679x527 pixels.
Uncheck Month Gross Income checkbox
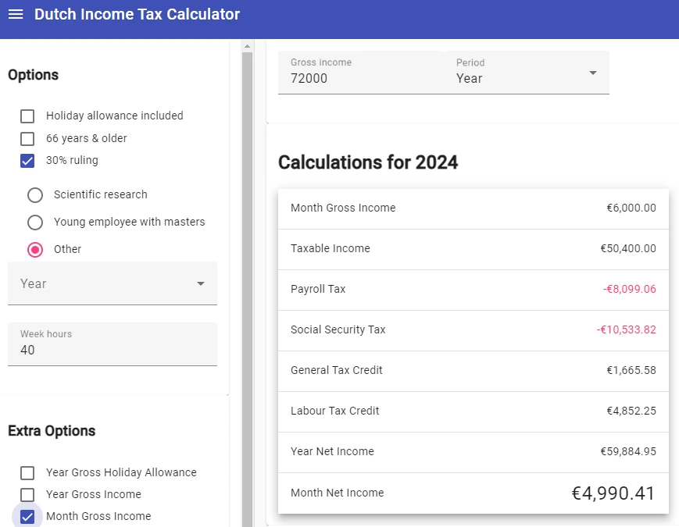(27, 517)
